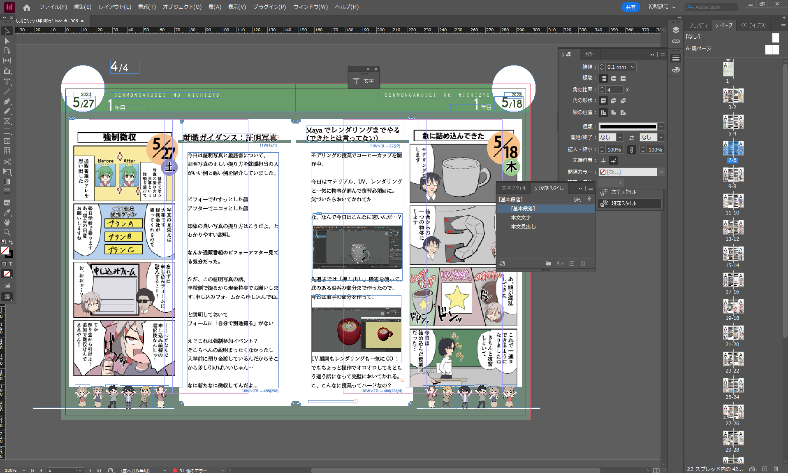Choose the bevel join corner shape
788x473 pixels.
(623, 101)
